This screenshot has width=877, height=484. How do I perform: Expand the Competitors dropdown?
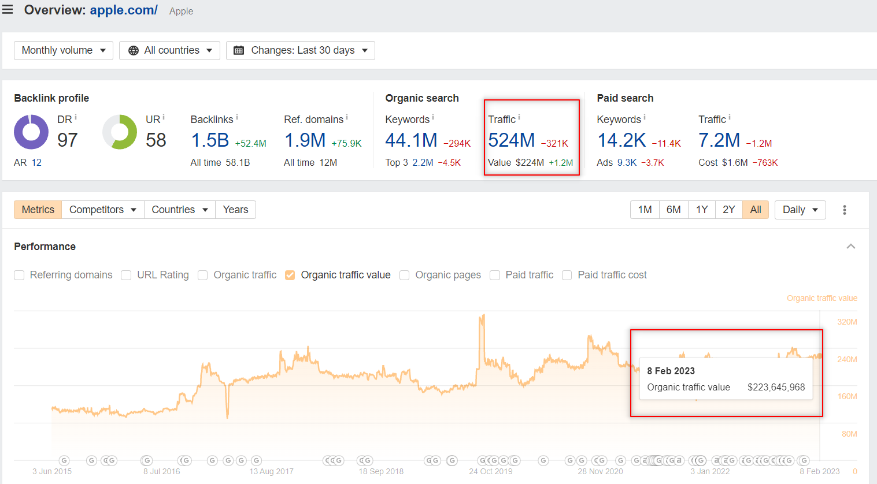pos(103,210)
